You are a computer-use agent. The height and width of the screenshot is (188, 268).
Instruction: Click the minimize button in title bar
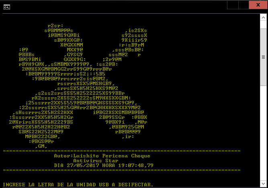point(233,5)
